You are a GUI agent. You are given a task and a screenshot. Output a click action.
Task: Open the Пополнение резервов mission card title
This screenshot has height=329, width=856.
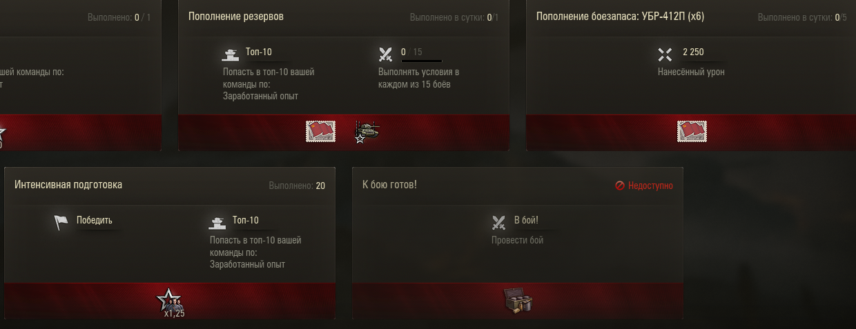pyautogui.click(x=236, y=16)
